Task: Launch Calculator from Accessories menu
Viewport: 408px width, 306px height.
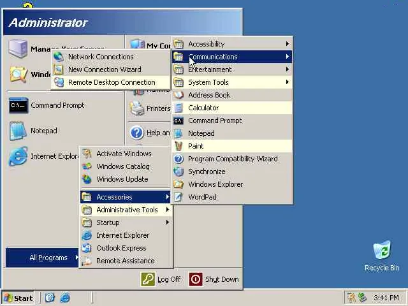Action: [x=232, y=108]
